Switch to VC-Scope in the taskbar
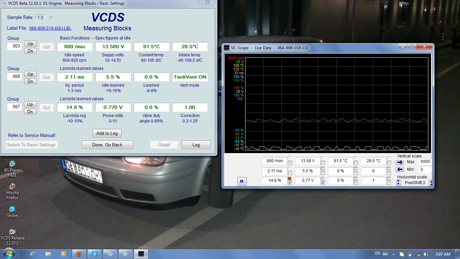 (141, 254)
